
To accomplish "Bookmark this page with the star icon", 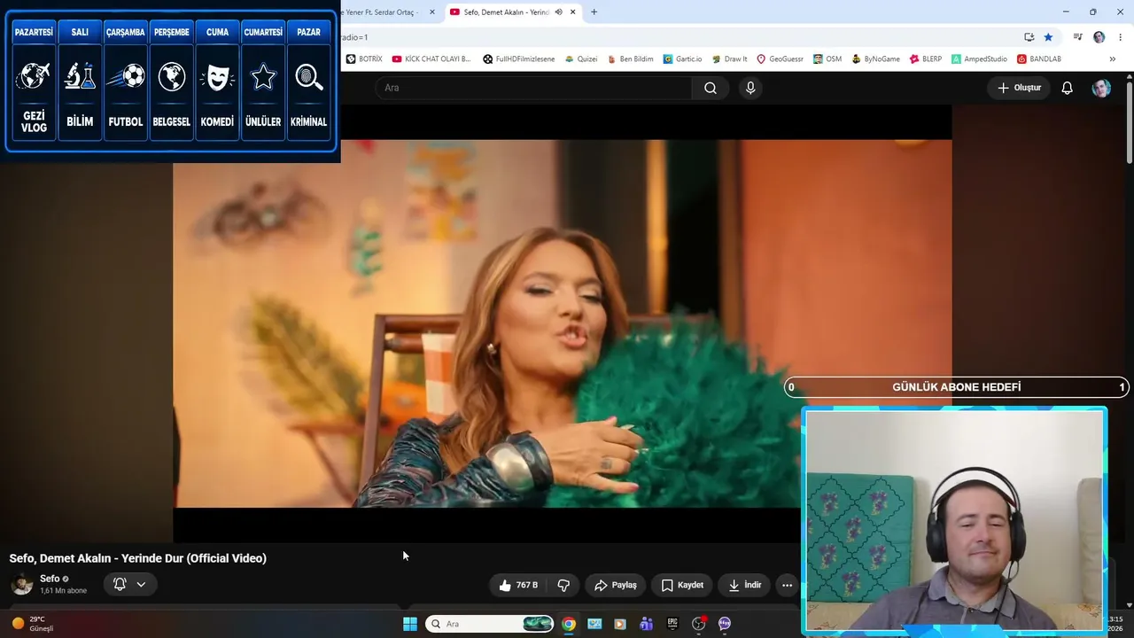I will click(x=1048, y=37).
